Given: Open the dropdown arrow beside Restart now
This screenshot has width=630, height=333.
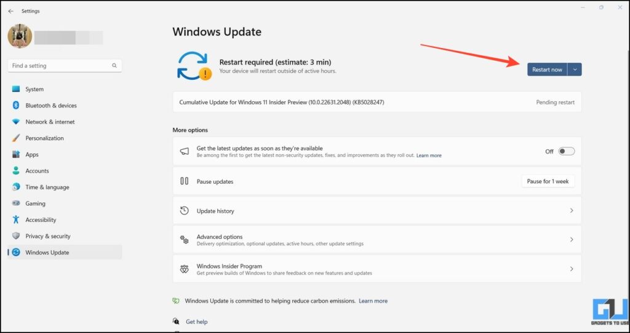Looking at the screenshot, I should (x=575, y=69).
